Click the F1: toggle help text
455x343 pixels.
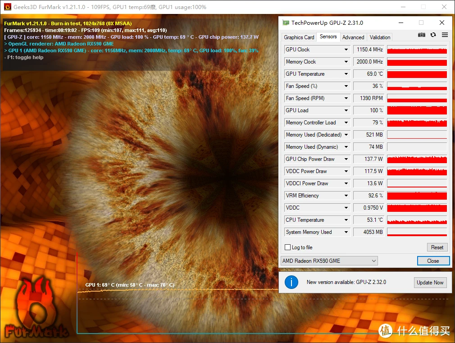(24, 58)
